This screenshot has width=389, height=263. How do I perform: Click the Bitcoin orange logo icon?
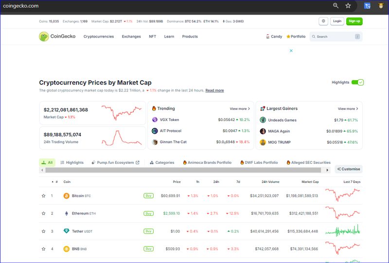pos(66,196)
